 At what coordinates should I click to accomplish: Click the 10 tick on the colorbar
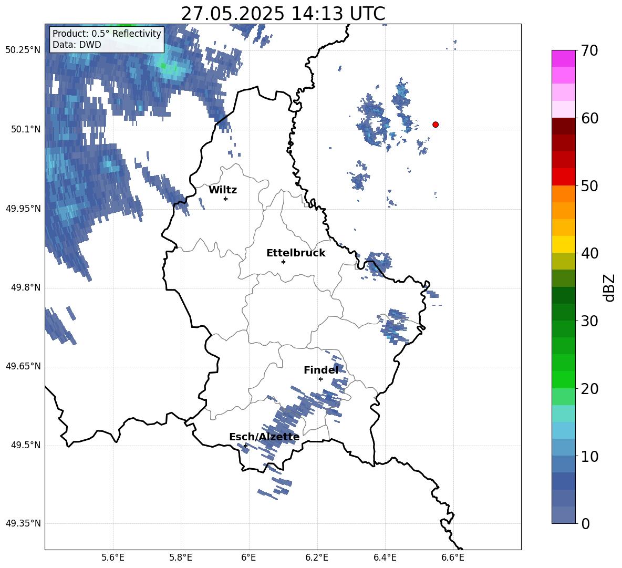(589, 456)
